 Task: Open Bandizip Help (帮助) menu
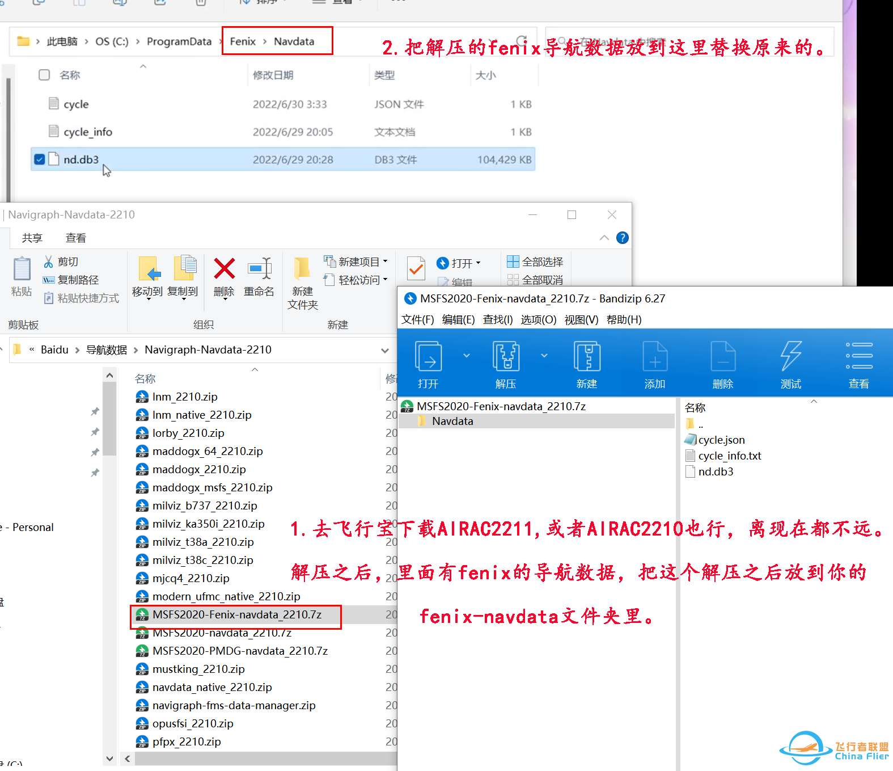coord(624,319)
